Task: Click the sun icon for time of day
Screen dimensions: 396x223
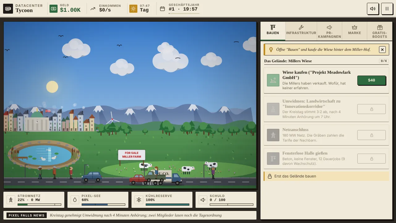Action: [133, 9]
